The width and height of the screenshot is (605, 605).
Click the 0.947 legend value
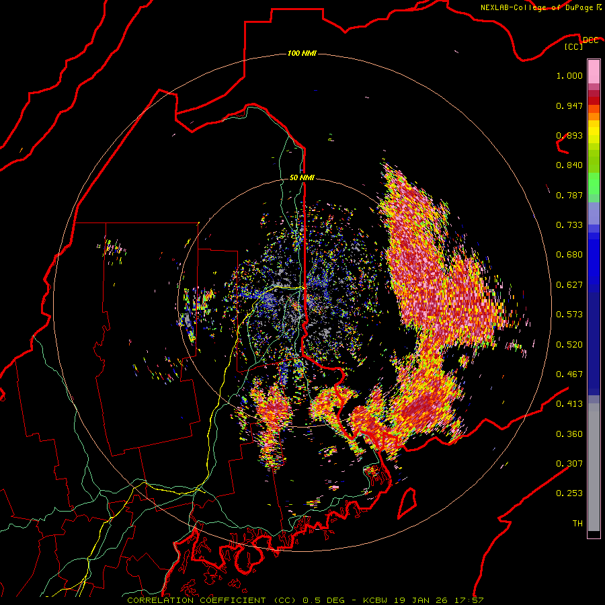(x=569, y=106)
